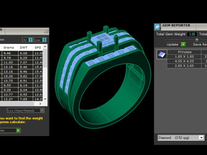Click the 15.28 grams cell
Viewport: 207px width, 155px height.
click(10, 76)
